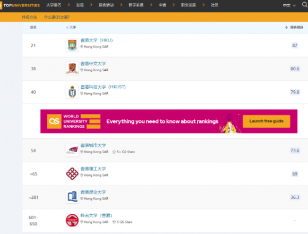
Task: Click the score 80.6
Action: 295,69
